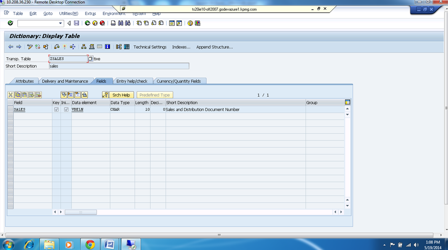Open the Utilities(M) menu
448x250 pixels.
68,13
